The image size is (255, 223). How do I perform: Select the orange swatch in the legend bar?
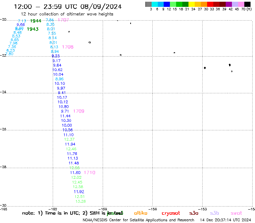tap(204, 4)
